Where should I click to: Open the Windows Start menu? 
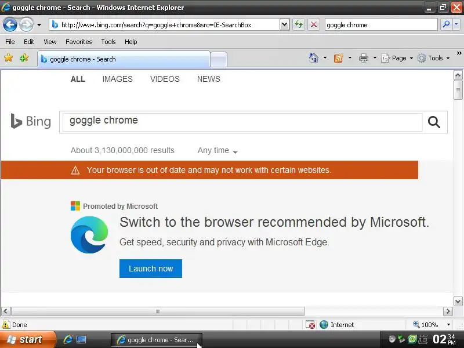click(x=27, y=339)
